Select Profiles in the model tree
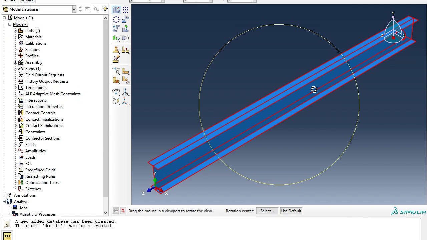The image size is (427, 240). click(x=32, y=56)
